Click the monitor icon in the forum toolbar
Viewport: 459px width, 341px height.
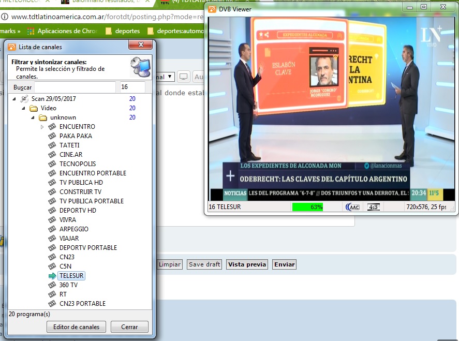coord(184,77)
